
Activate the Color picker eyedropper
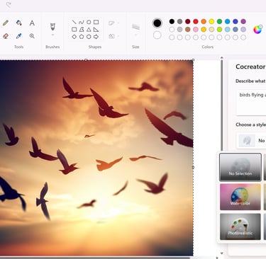(19, 36)
